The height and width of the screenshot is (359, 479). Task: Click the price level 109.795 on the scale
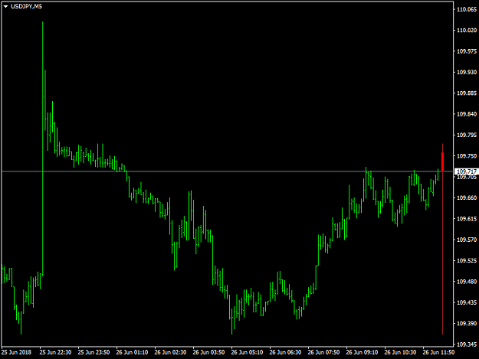tap(467, 135)
